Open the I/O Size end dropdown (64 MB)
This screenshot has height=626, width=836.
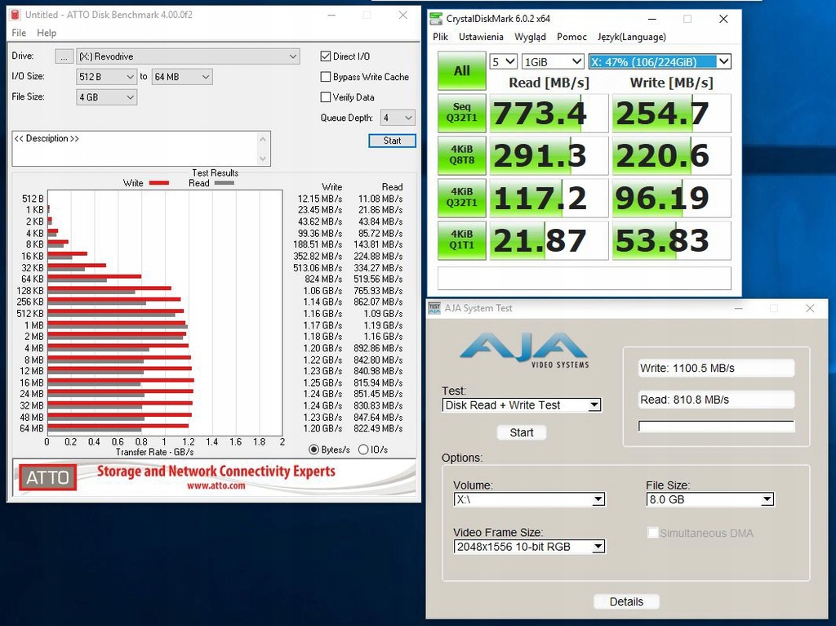coord(182,77)
